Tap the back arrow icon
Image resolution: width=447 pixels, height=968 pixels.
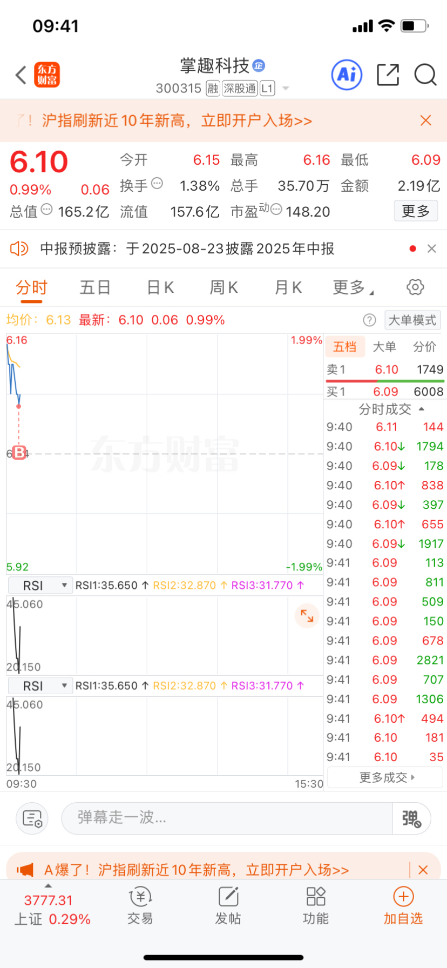pyautogui.click(x=21, y=75)
